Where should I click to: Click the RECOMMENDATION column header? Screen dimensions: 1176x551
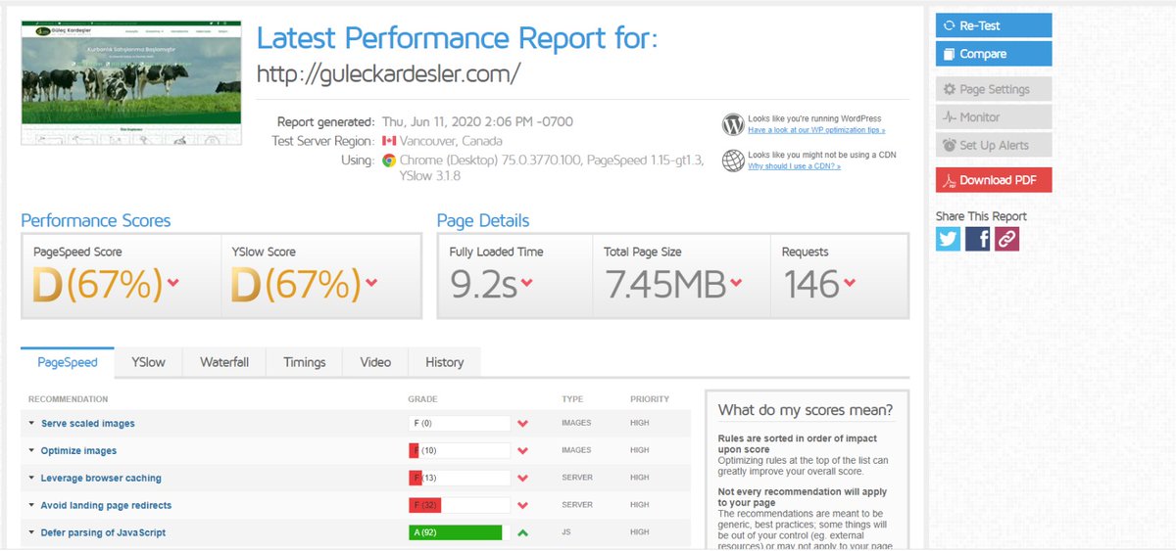69,399
